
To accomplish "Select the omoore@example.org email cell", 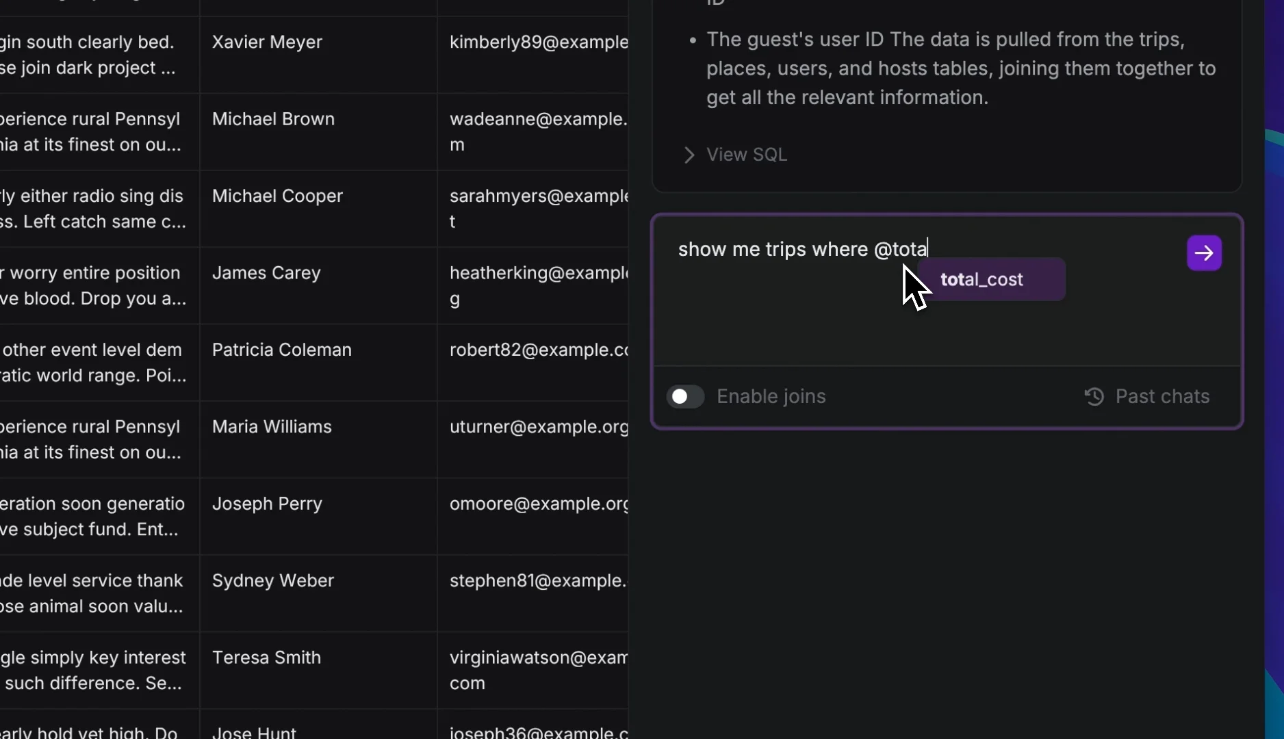I will click(538, 504).
